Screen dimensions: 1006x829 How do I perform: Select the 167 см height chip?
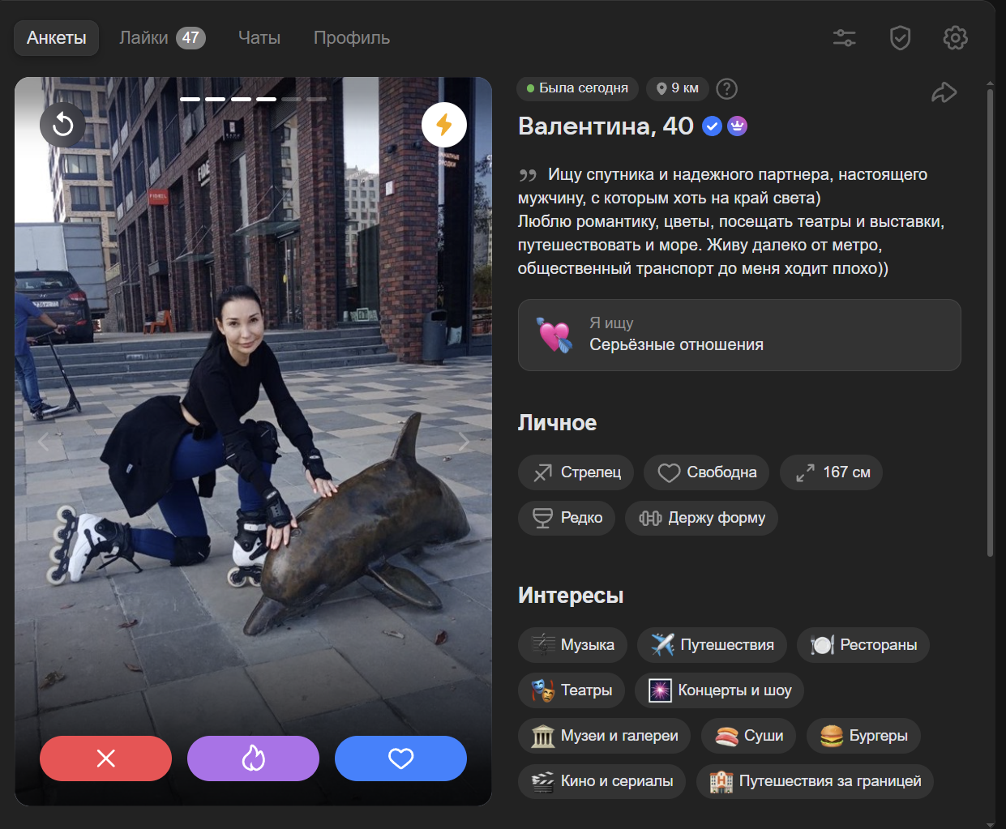[831, 472]
